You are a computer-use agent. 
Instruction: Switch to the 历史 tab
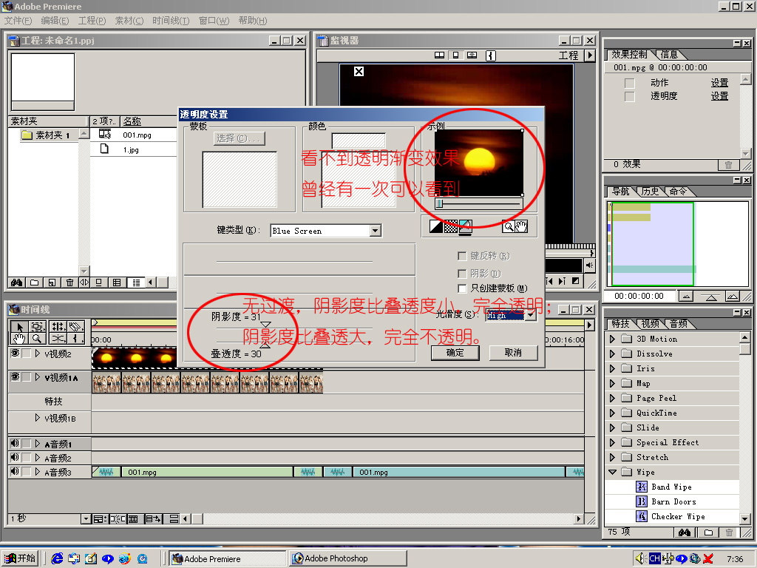tap(650, 192)
